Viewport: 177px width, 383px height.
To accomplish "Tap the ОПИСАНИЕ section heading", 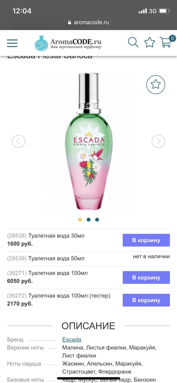I will pyautogui.click(x=88, y=326).
